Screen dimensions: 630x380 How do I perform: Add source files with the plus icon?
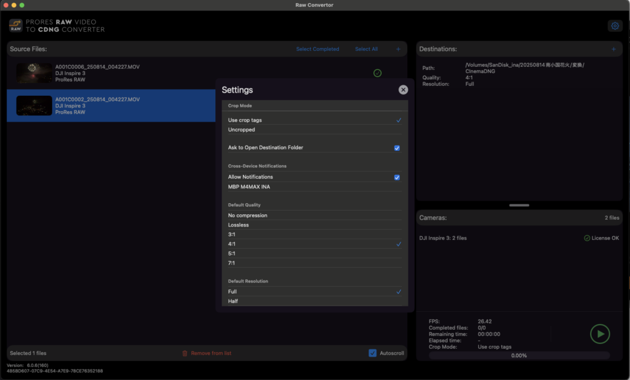pos(398,49)
